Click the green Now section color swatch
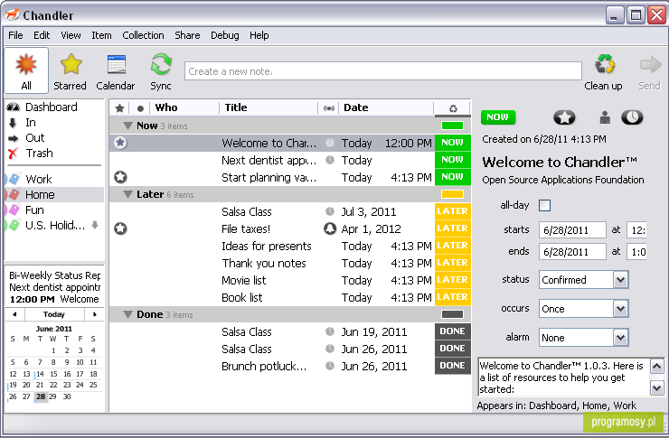Image resolution: width=669 pixels, height=438 pixels. pyautogui.click(x=453, y=126)
